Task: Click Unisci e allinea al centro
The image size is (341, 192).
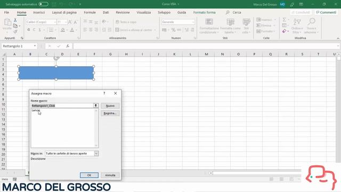Action: [134, 30]
